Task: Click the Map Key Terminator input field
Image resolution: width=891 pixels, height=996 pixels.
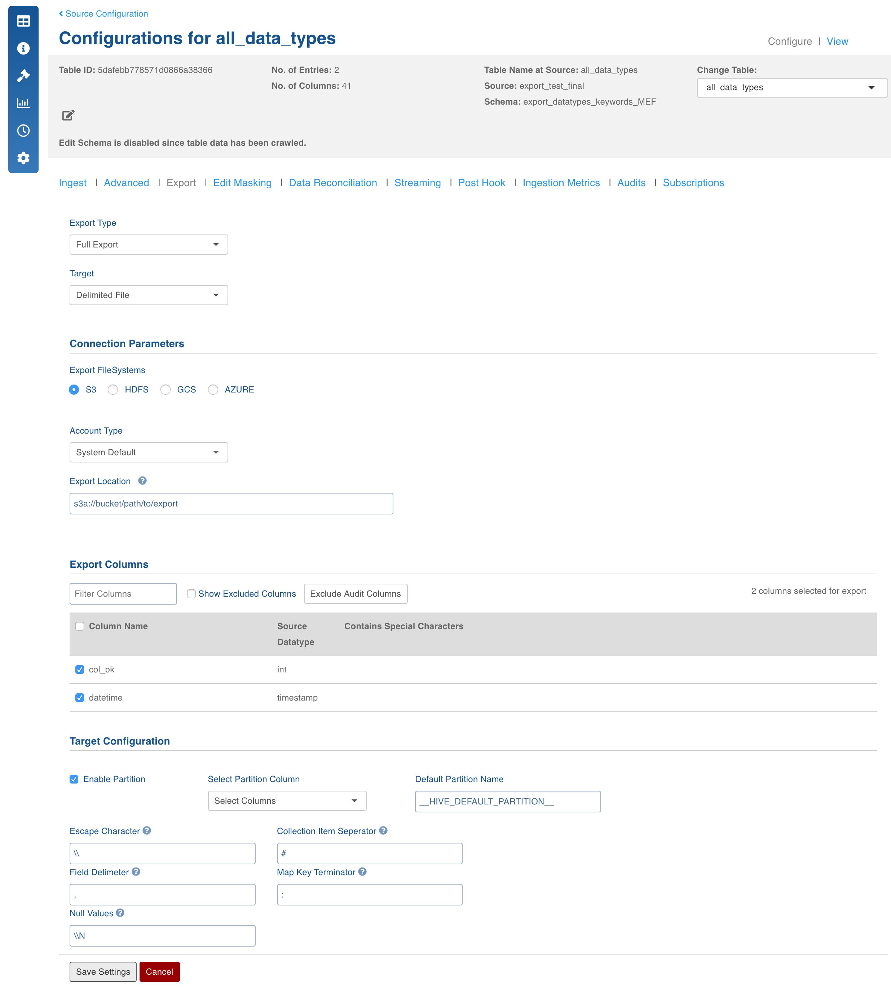Action: [x=370, y=895]
